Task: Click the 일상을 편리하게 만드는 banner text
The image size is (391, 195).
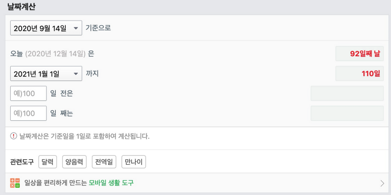Action: (x=56, y=183)
